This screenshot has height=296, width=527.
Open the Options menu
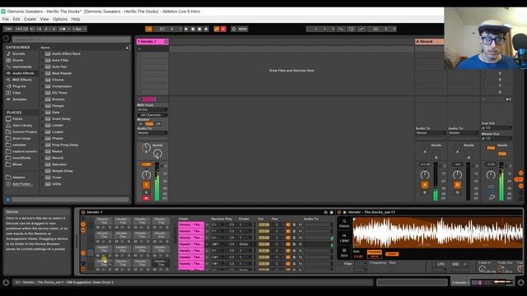tap(60, 19)
